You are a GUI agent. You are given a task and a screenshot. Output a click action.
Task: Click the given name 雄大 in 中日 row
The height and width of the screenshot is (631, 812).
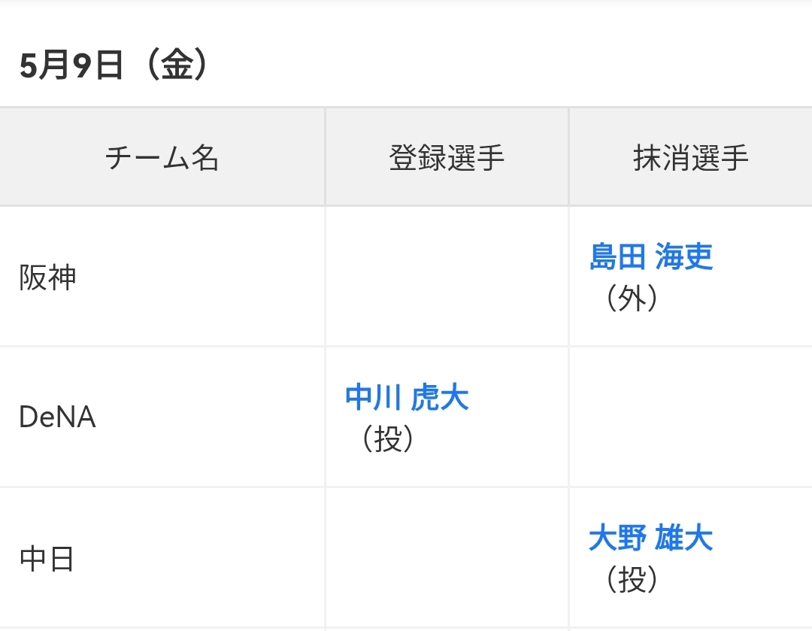tap(683, 538)
